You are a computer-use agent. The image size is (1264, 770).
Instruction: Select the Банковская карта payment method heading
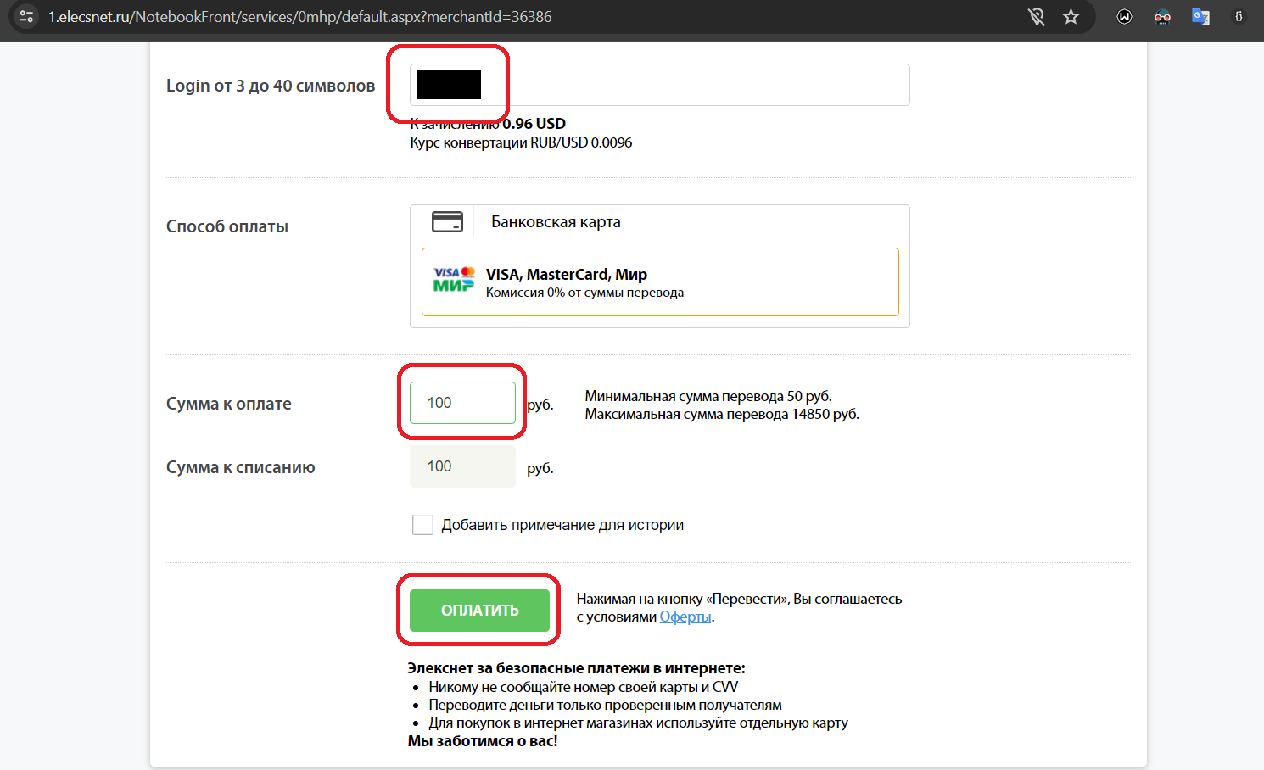click(556, 221)
